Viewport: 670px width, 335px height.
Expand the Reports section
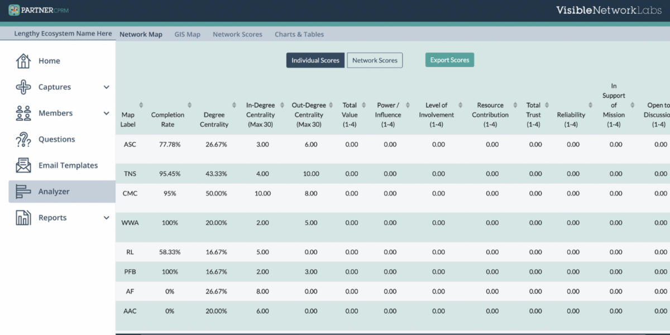pyautogui.click(x=106, y=217)
